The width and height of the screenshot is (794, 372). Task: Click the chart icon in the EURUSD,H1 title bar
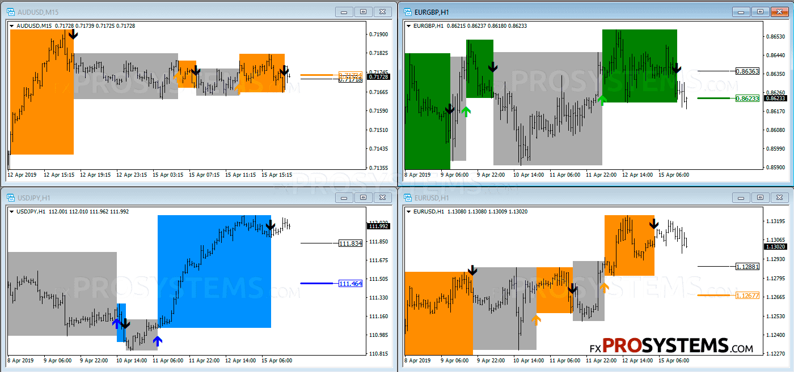[x=408, y=197]
